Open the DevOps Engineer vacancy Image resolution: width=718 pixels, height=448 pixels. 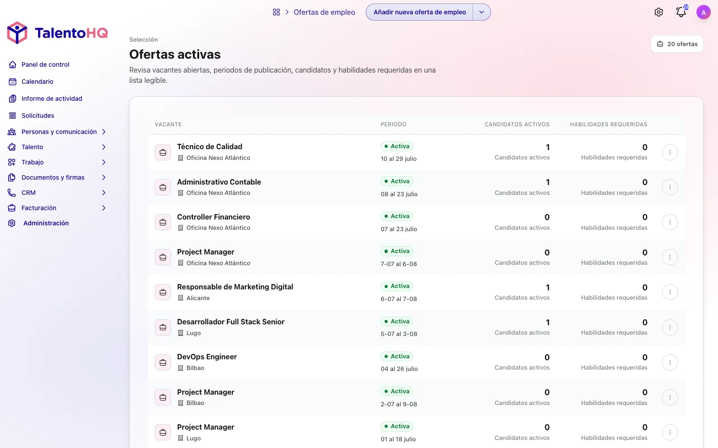click(207, 357)
